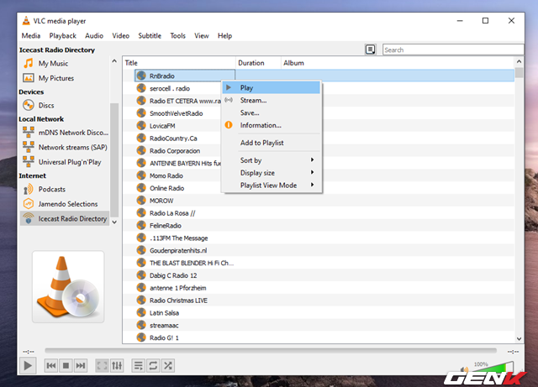Image resolution: width=538 pixels, height=387 pixels.
Task: Select Add to Playlist option
Action: (272, 143)
